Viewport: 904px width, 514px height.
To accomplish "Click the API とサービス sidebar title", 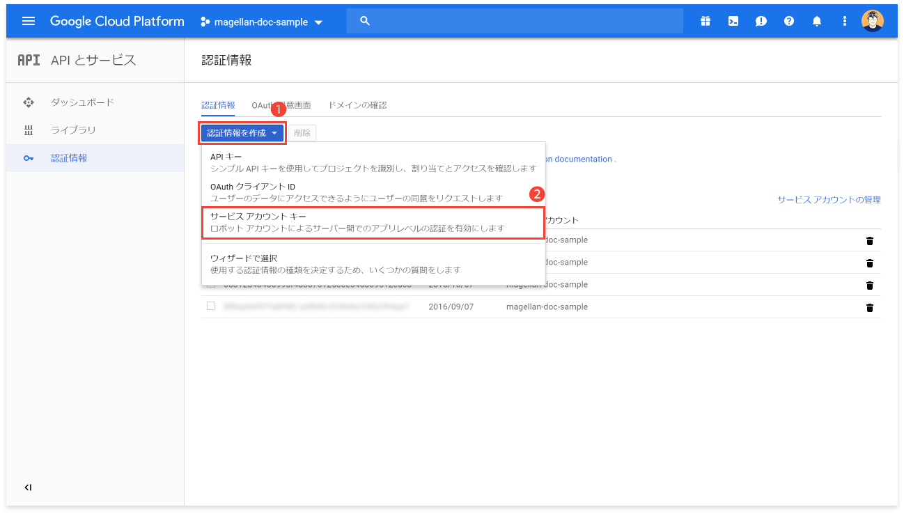I will (93, 61).
